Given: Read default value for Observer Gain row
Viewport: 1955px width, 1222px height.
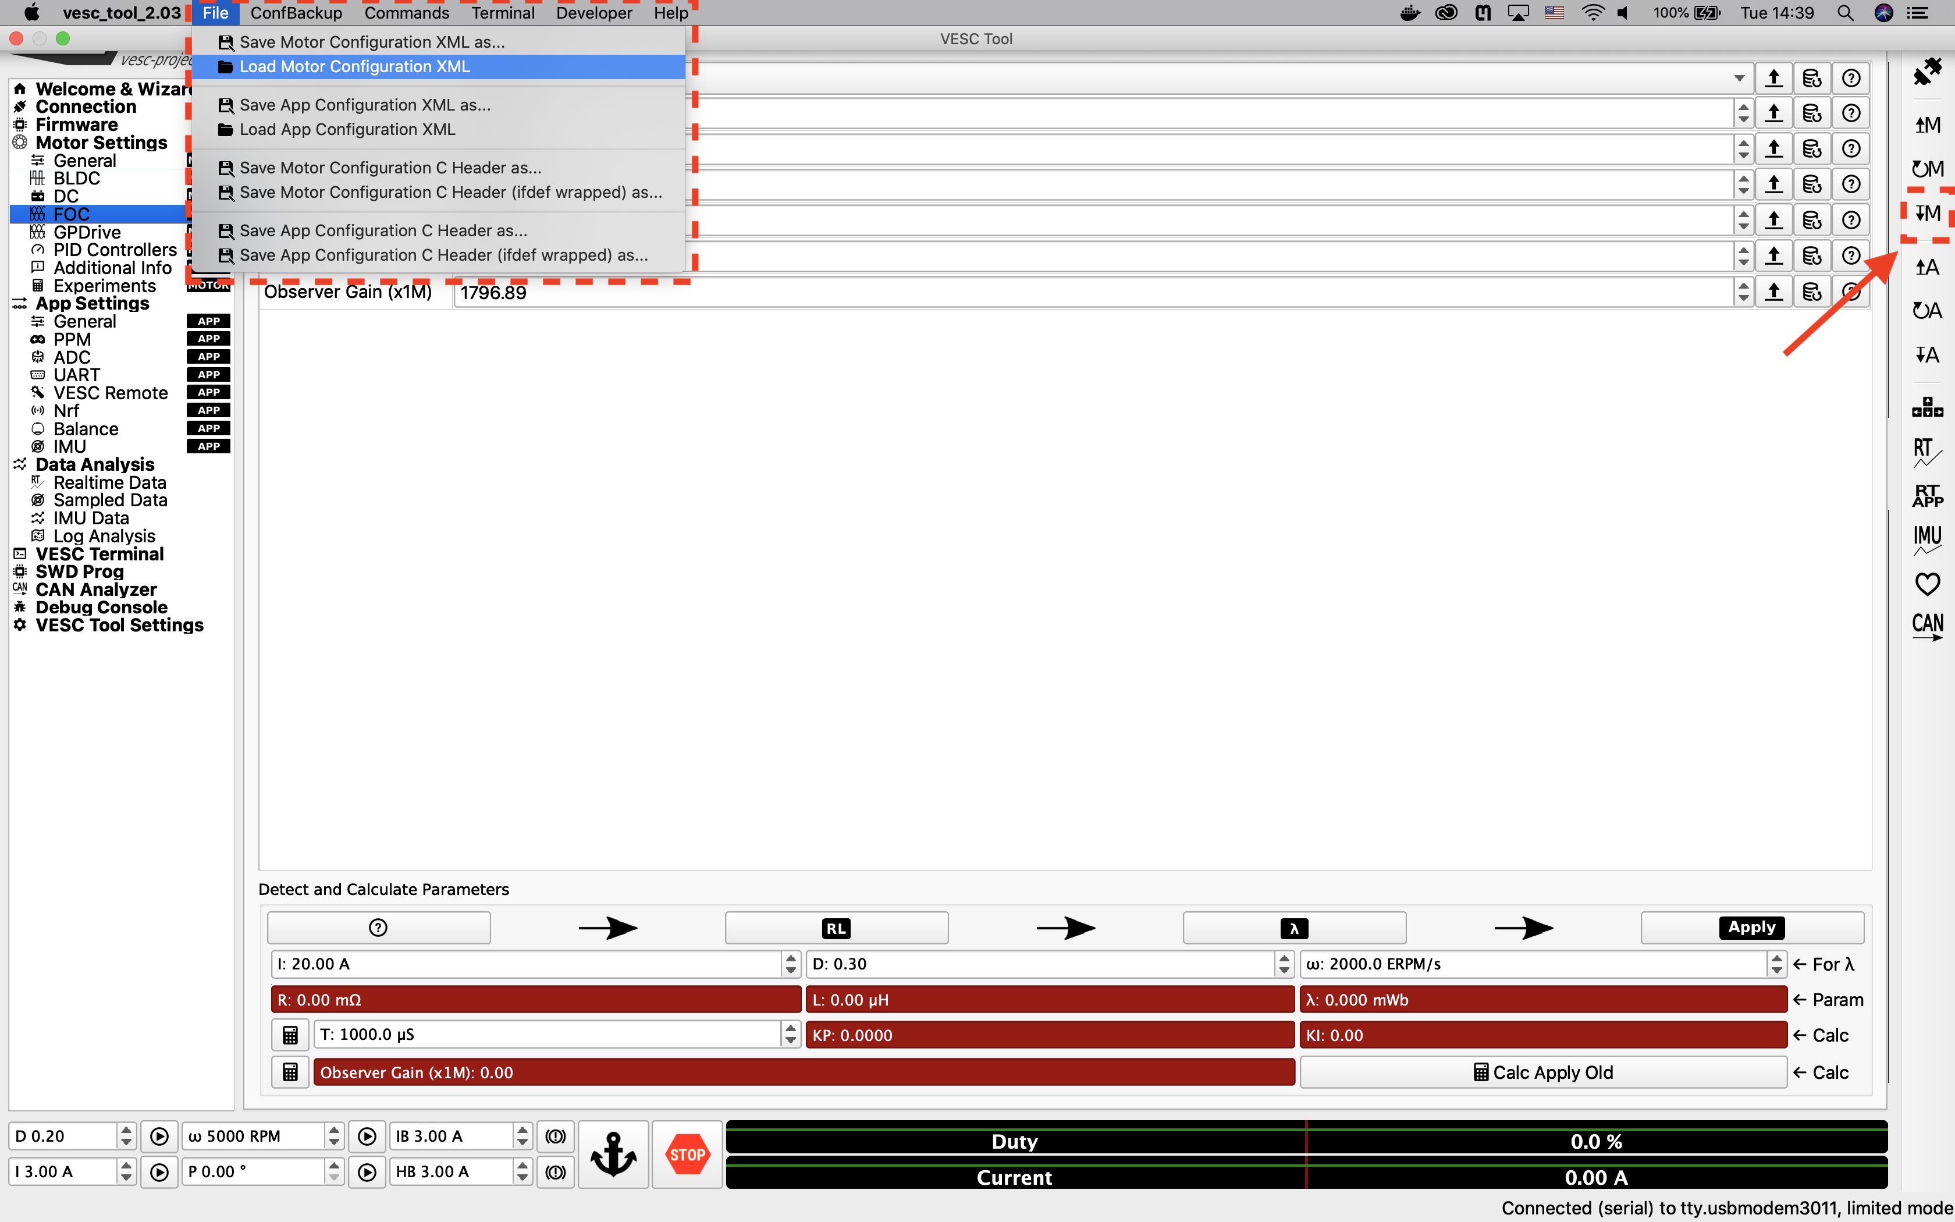Looking at the screenshot, I should coord(1812,292).
